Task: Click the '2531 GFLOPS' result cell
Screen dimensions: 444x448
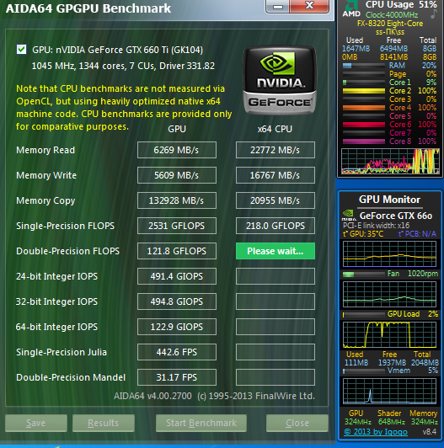Action: (x=177, y=226)
